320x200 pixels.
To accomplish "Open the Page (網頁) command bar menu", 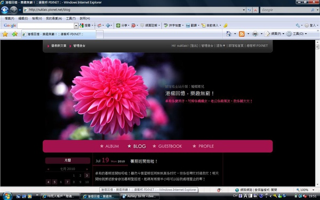I will tap(275, 34).
